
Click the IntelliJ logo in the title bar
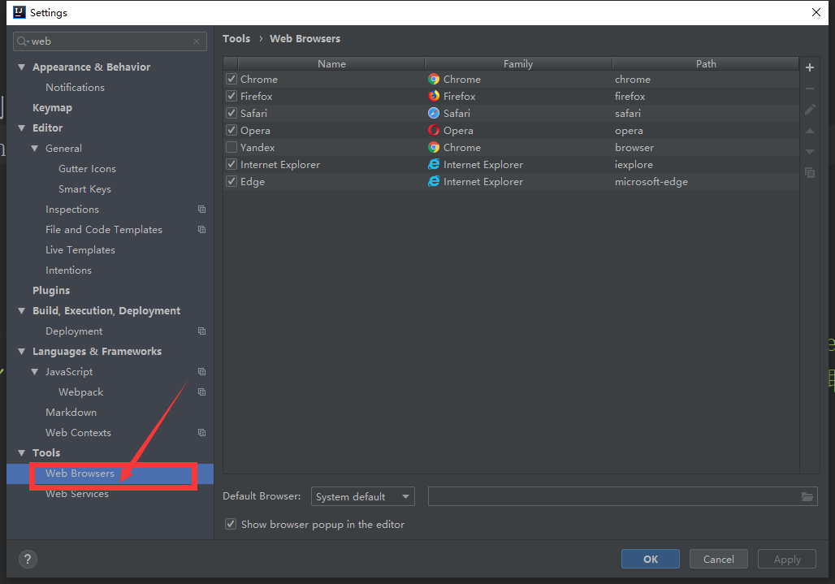pyautogui.click(x=19, y=12)
